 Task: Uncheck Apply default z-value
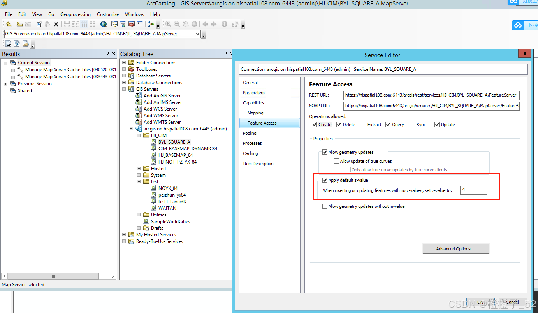[325, 180]
